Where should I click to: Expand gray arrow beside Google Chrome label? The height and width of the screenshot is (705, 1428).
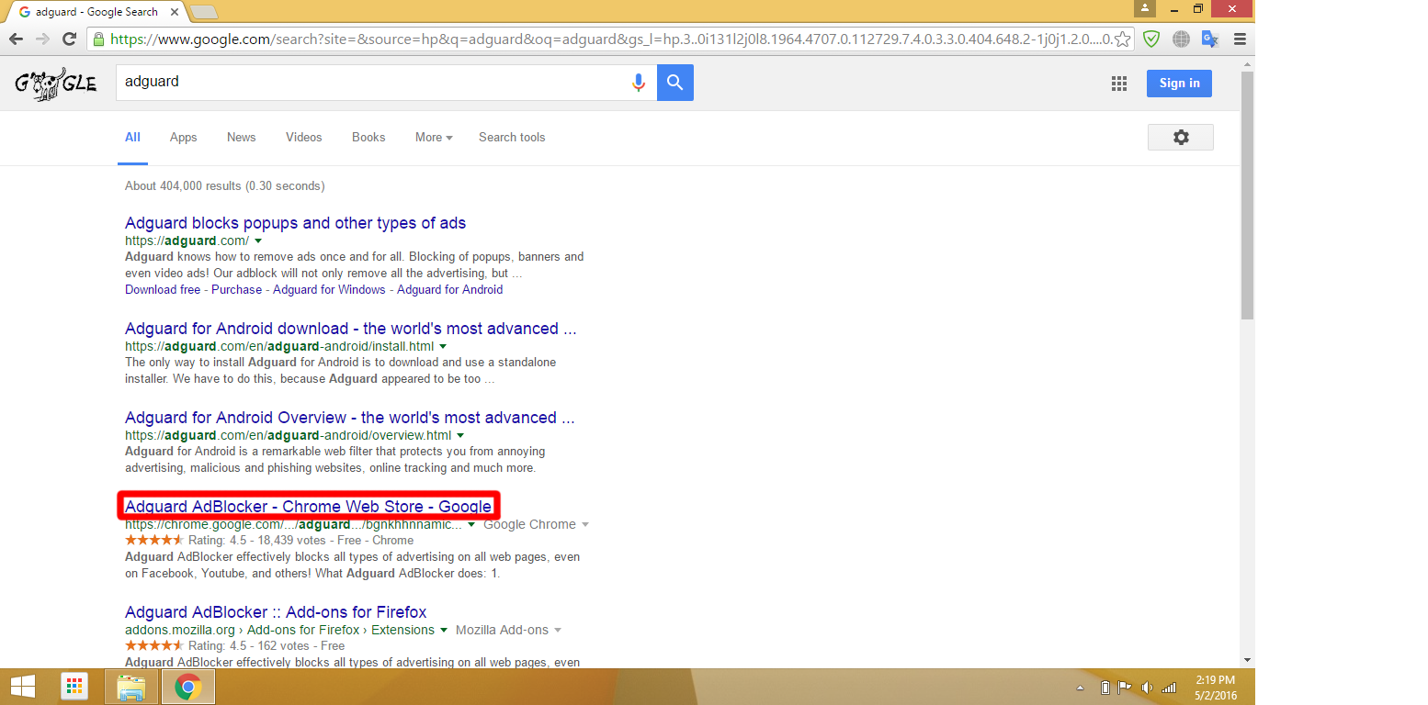pos(585,525)
